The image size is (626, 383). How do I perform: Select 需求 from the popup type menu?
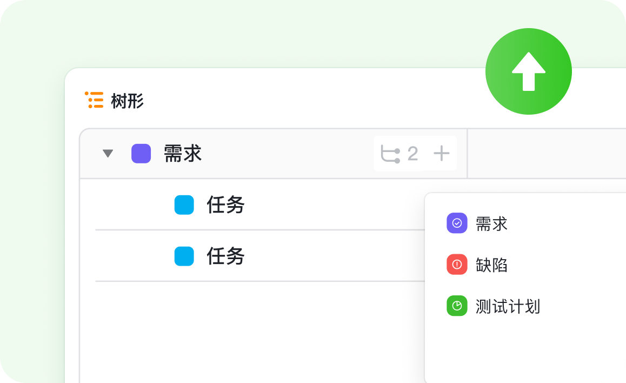(491, 223)
